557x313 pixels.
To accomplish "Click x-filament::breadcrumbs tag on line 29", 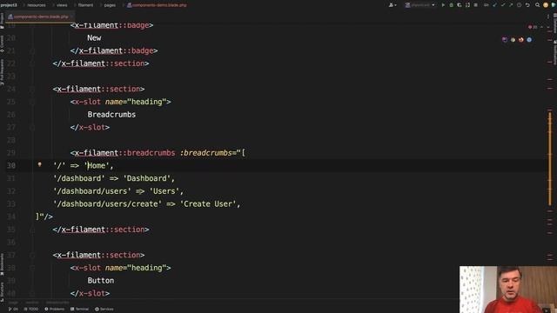I will point(124,153).
